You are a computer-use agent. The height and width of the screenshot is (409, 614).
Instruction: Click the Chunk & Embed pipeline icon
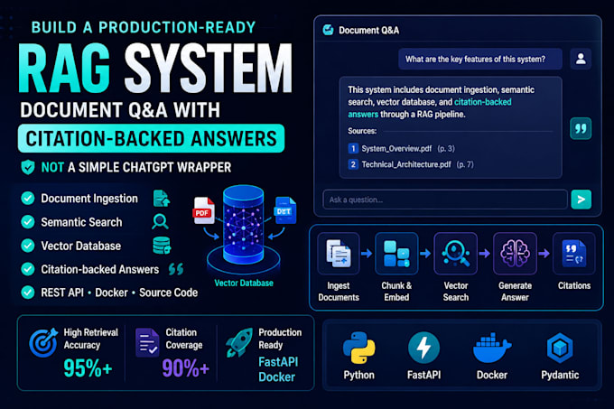[x=396, y=253]
